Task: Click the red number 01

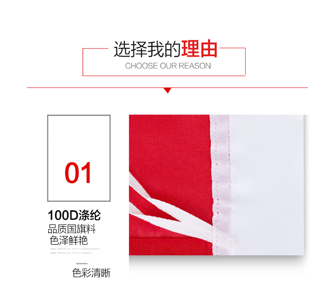Action: tap(78, 173)
